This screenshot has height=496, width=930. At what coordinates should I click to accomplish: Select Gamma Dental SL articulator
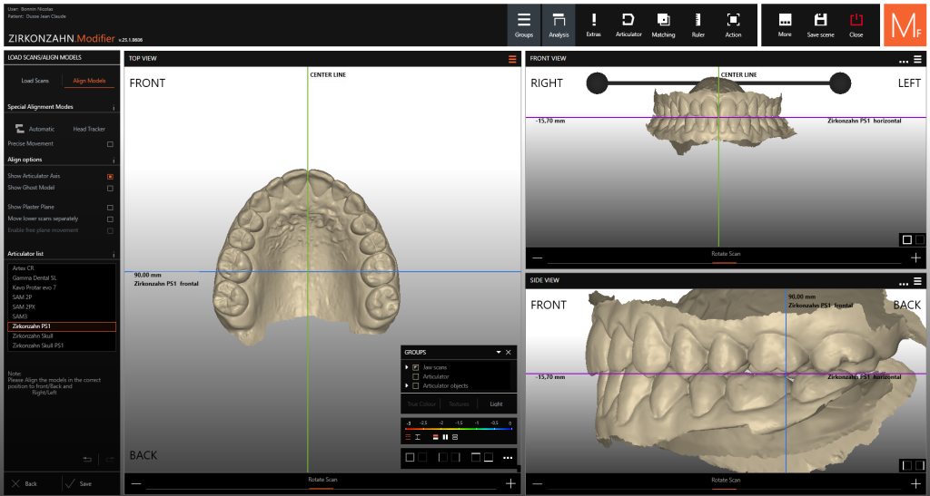pos(62,277)
